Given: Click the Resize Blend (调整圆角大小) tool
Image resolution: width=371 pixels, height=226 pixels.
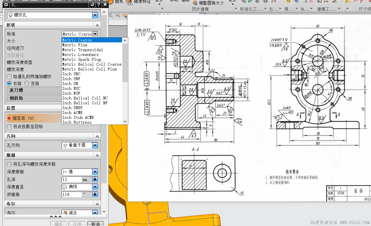Looking at the screenshot, I should pos(209,3).
